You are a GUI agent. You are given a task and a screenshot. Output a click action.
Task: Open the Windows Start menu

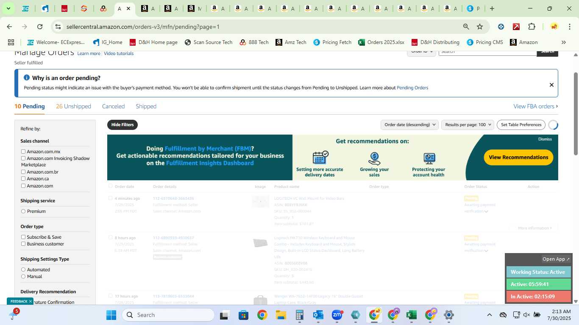coord(111,315)
